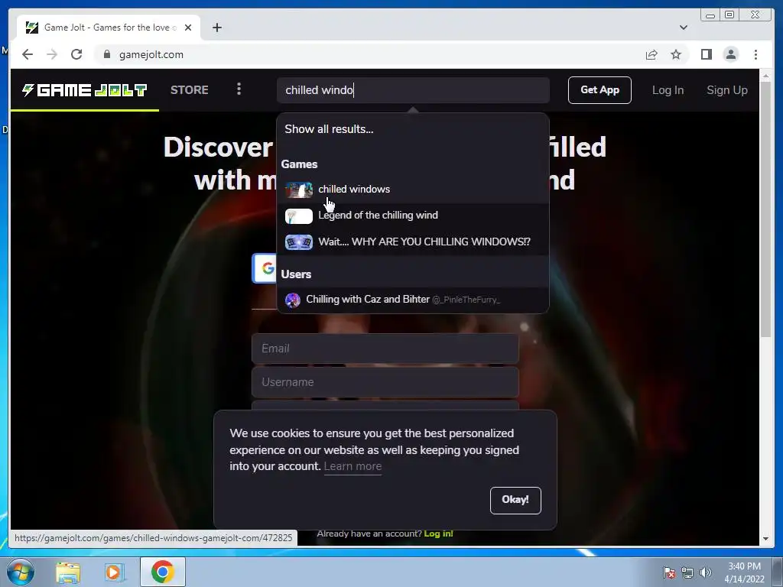Viewport: 783px width, 587px height.
Task: Click into the Username field
Action: coord(385,382)
